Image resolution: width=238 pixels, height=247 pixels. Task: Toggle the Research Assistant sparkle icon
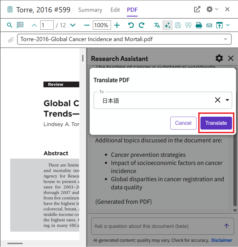167,25
